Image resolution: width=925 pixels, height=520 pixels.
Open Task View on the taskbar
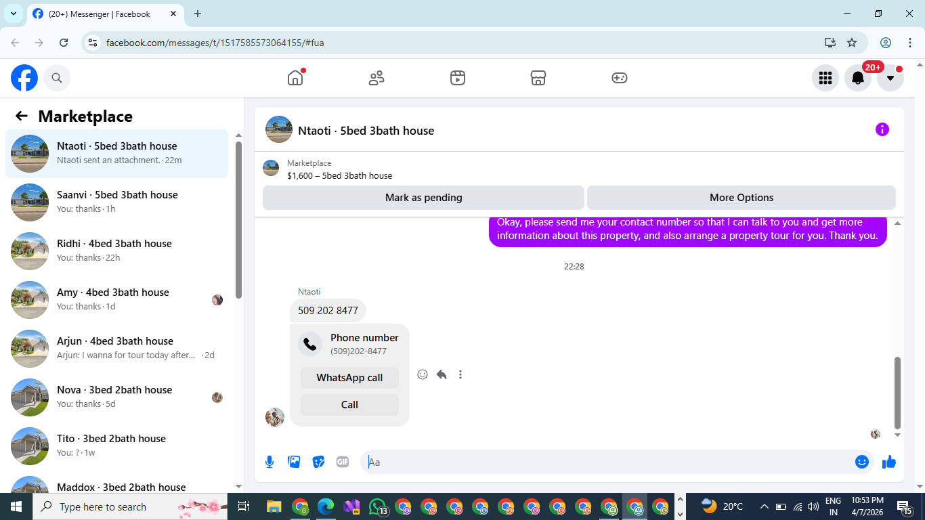[244, 506]
